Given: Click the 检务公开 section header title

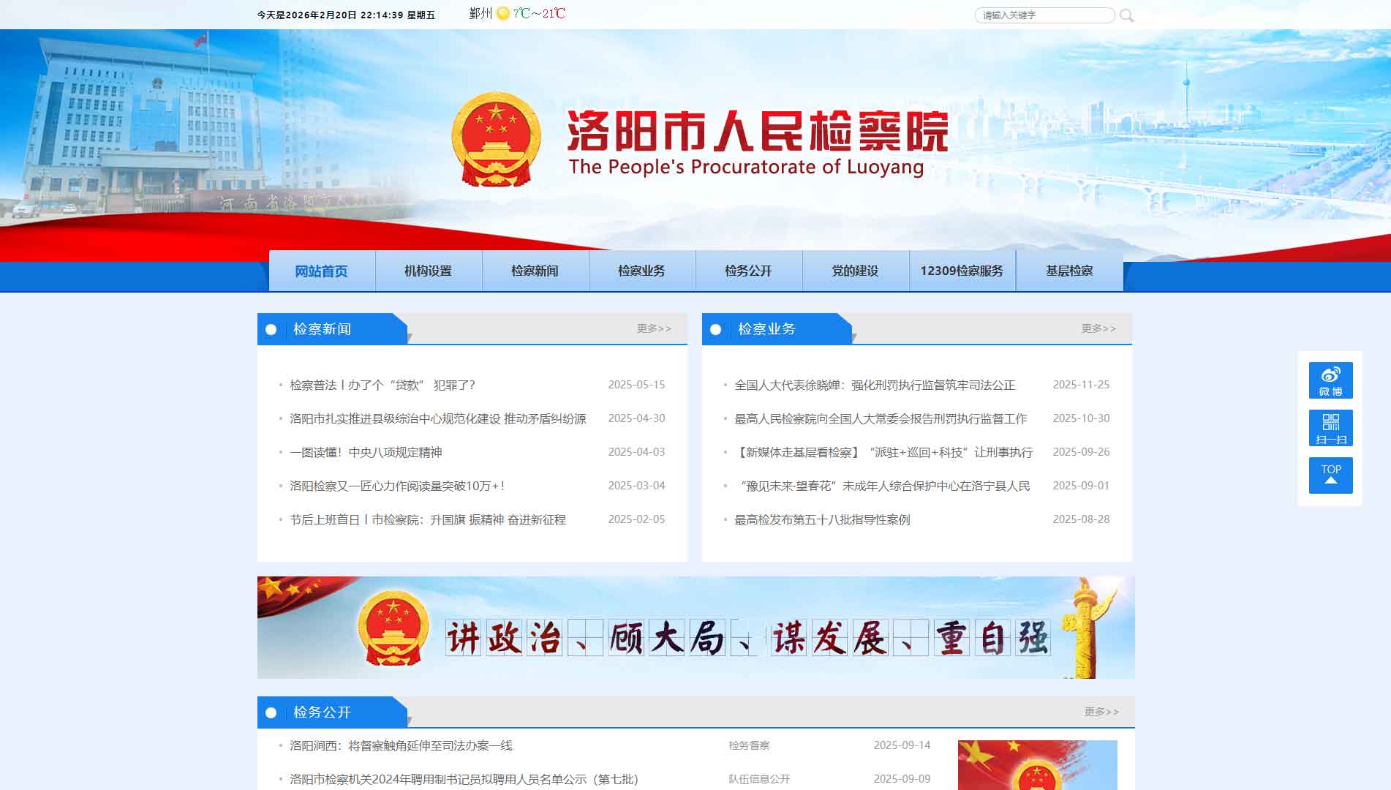Looking at the screenshot, I should point(322,712).
